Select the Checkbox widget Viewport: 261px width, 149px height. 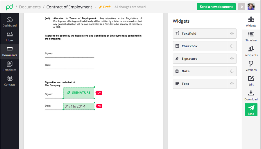coord(200,46)
